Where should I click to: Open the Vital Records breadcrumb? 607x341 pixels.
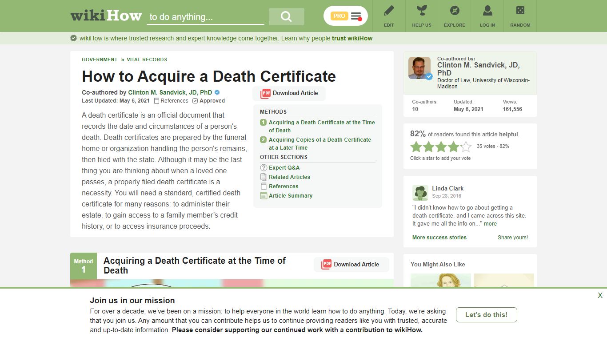147,59
